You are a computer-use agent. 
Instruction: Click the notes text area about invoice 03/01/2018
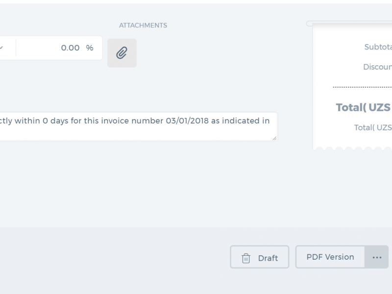(x=138, y=126)
